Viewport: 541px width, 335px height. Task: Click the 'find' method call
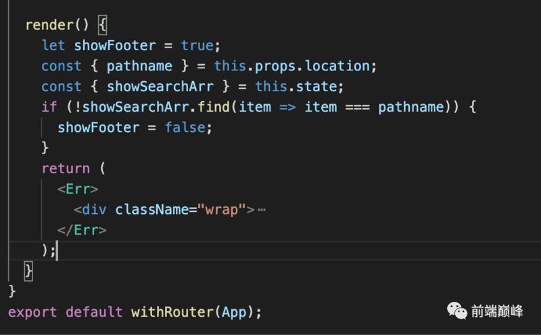pos(214,107)
